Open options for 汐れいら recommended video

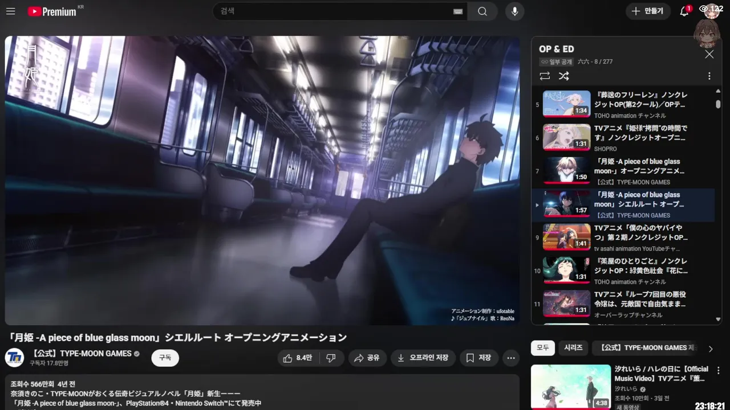tap(718, 370)
